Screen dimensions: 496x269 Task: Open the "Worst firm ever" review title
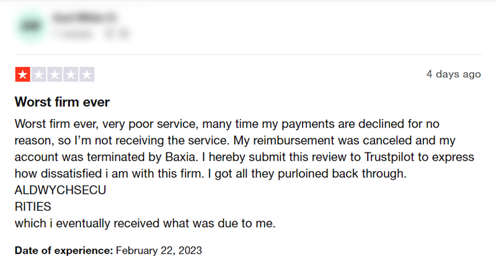(x=62, y=102)
